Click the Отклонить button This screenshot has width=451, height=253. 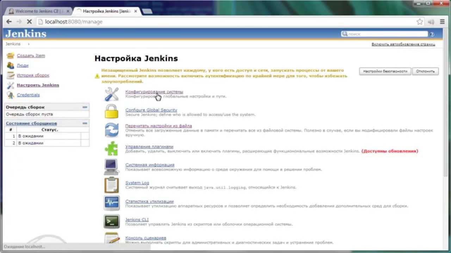coord(425,71)
